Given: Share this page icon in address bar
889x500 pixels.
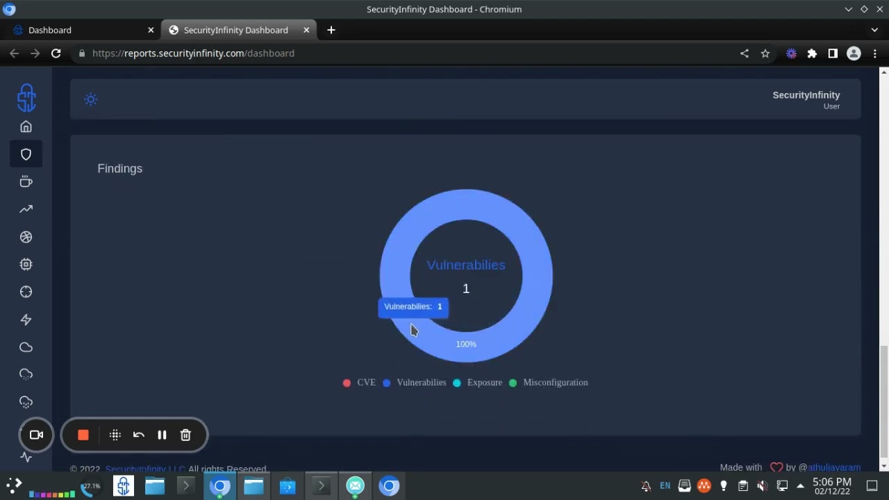Looking at the screenshot, I should (x=745, y=53).
